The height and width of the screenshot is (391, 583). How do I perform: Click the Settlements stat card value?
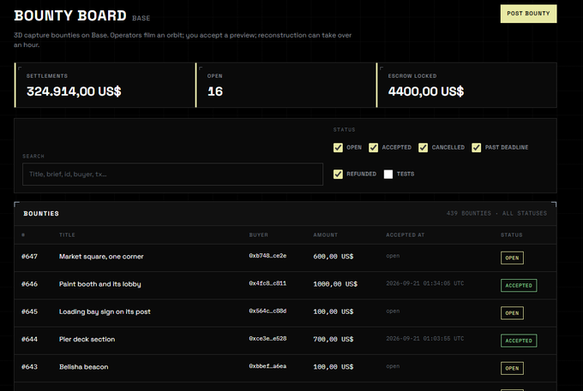(x=74, y=92)
